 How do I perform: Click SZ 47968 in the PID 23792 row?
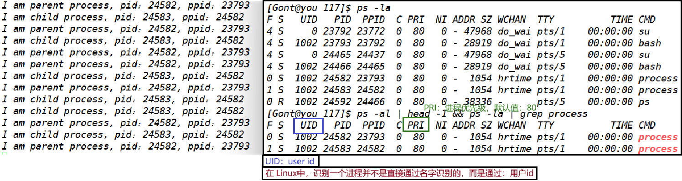click(478, 31)
